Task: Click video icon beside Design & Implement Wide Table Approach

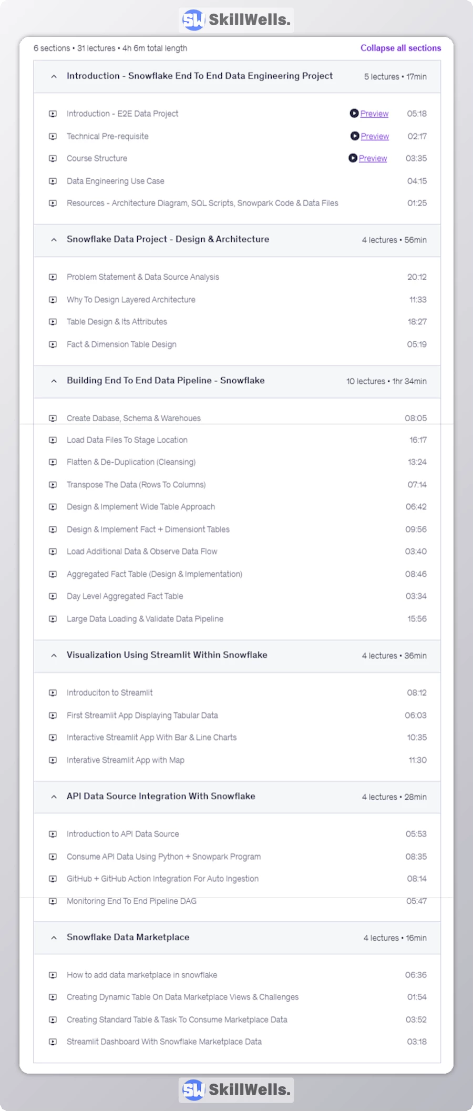Action: [x=53, y=507]
